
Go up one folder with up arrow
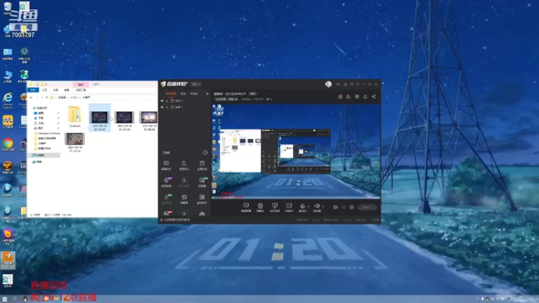pyautogui.click(x=46, y=98)
